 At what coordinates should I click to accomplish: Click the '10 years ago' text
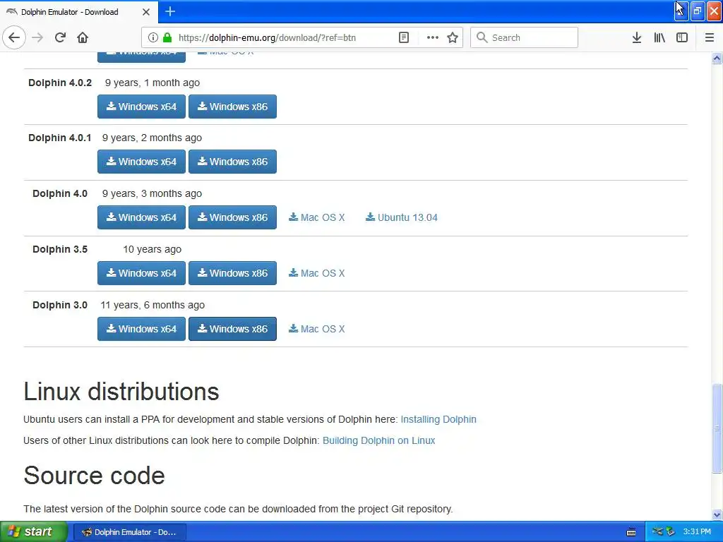pos(153,249)
